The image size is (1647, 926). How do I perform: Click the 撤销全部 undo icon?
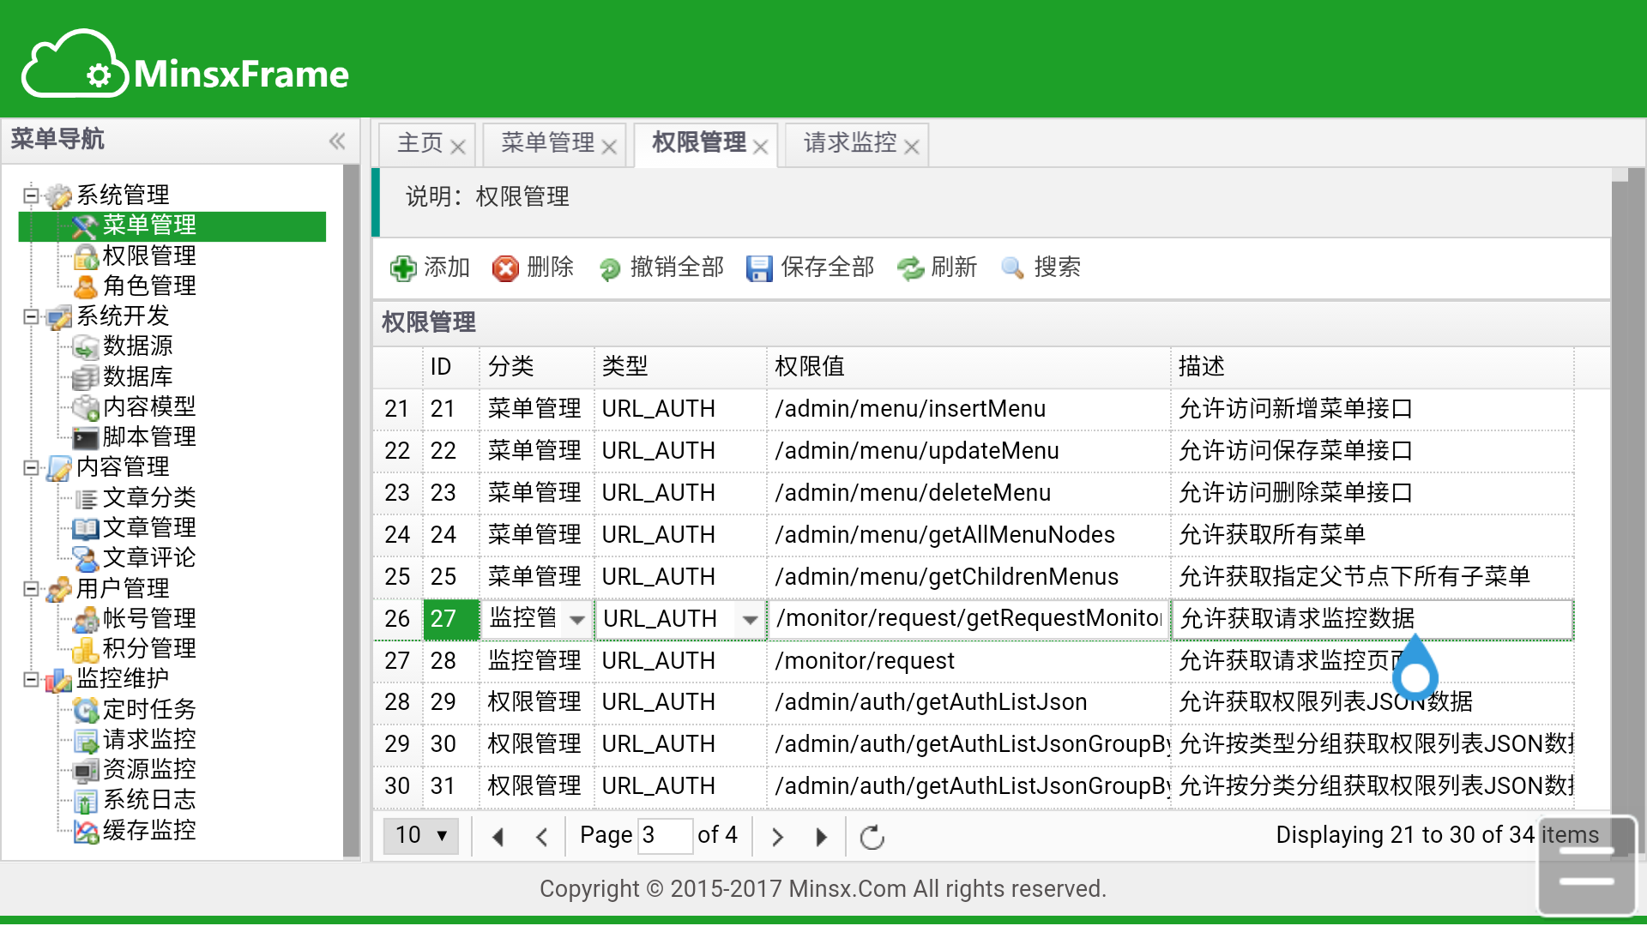[609, 269]
